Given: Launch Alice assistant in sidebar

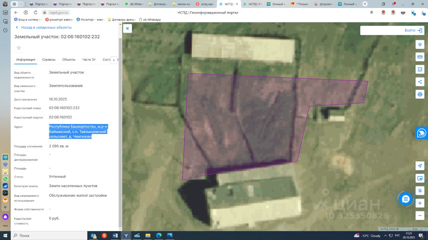Looking at the screenshot, I should (x=5, y=217).
